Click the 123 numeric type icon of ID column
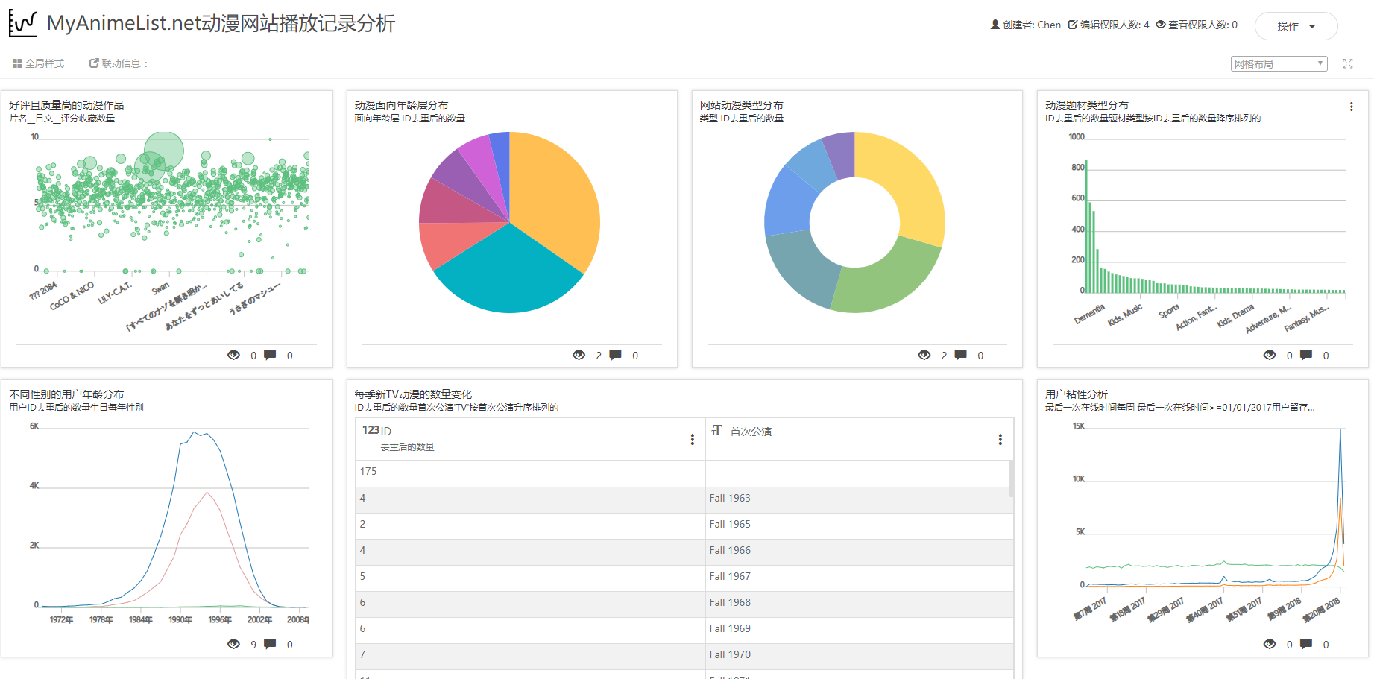The height and width of the screenshot is (679, 1374). click(371, 430)
